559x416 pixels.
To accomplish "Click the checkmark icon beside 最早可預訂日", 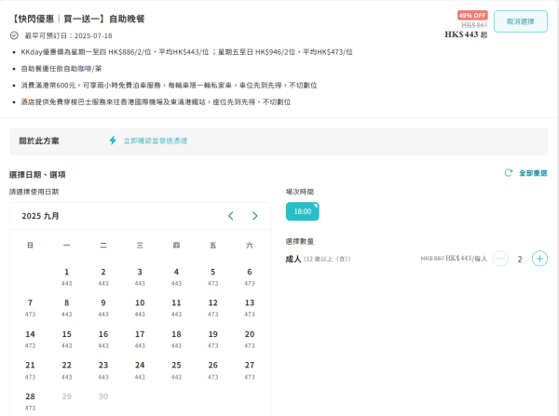I will (x=14, y=35).
